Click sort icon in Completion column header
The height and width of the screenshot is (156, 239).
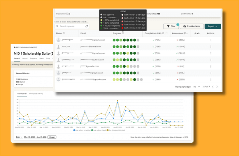click(167, 33)
